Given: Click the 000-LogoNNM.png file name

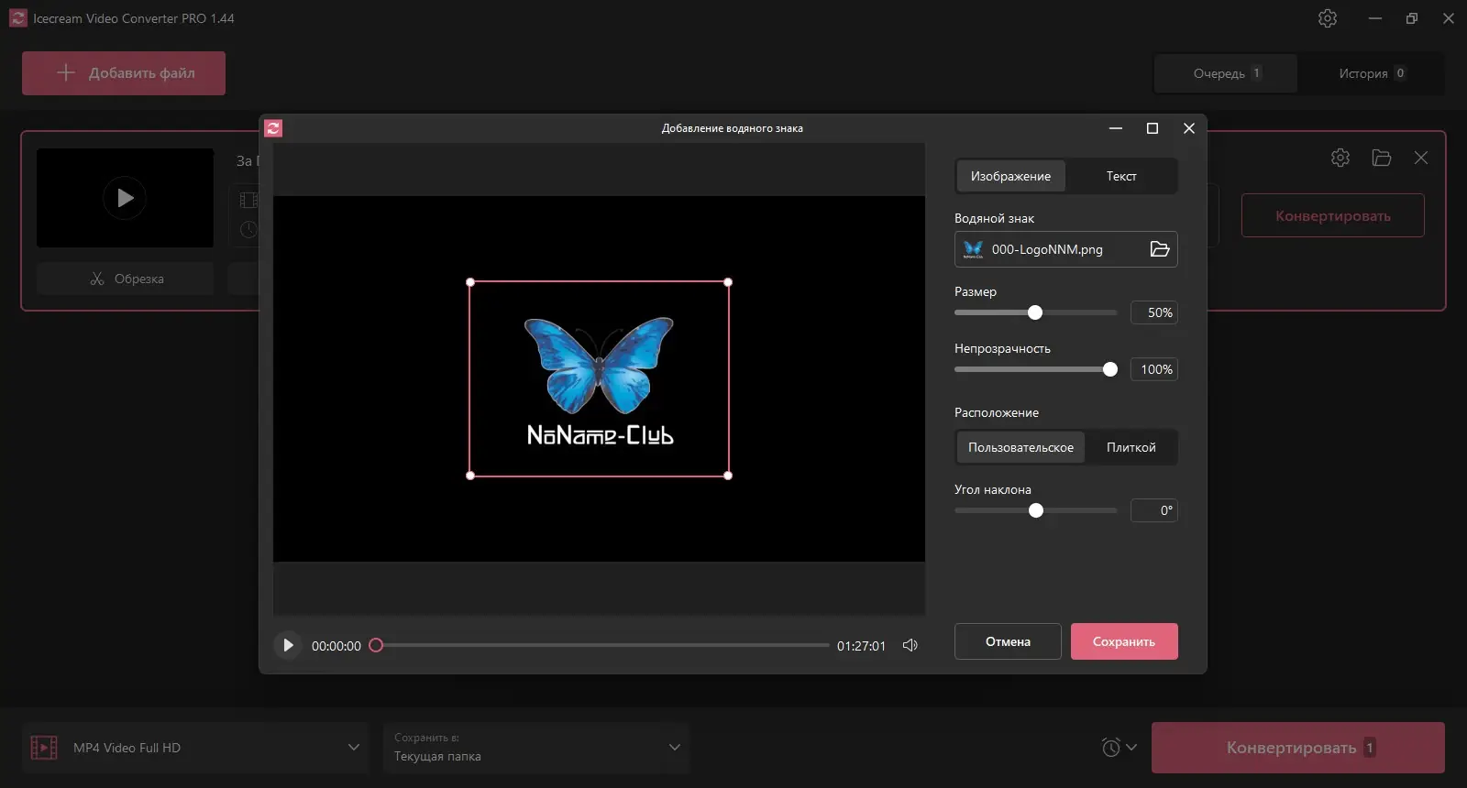Looking at the screenshot, I should 1047,249.
